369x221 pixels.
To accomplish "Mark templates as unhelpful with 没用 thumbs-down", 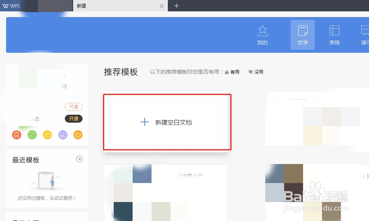I will [x=255, y=72].
